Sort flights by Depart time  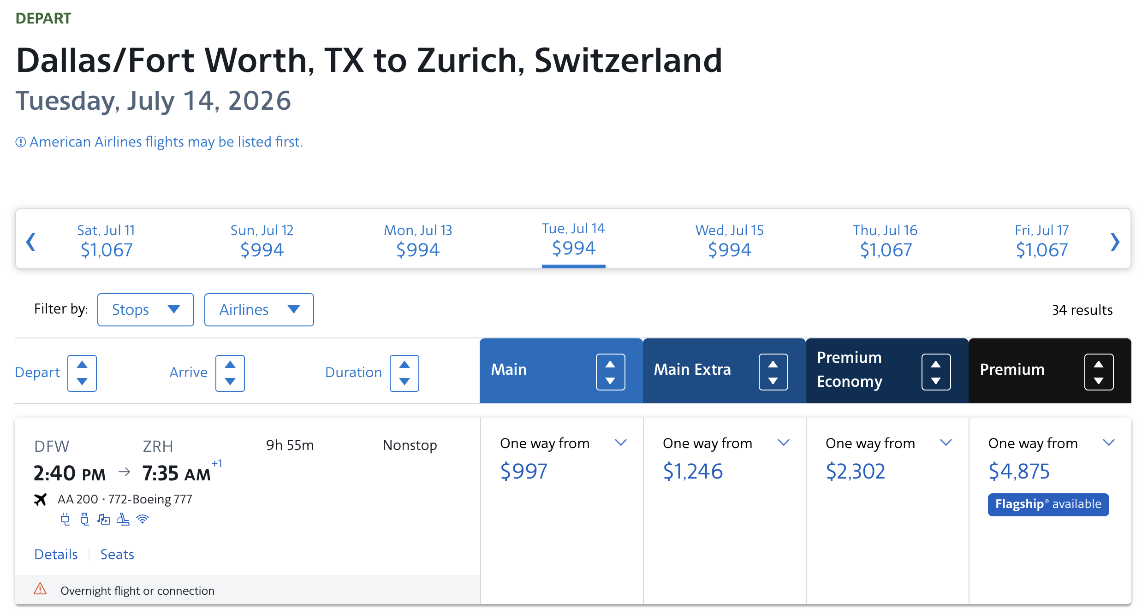[82, 373]
